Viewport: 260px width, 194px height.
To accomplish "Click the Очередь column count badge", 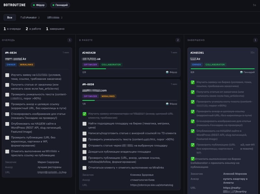I will click(x=70, y=40).
